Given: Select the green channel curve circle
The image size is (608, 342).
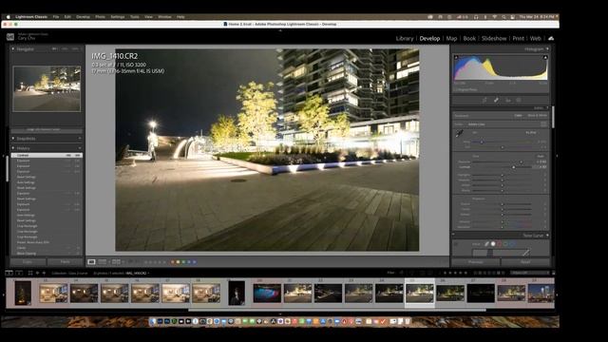Looking at the screenshot, I should click(506, 244).
